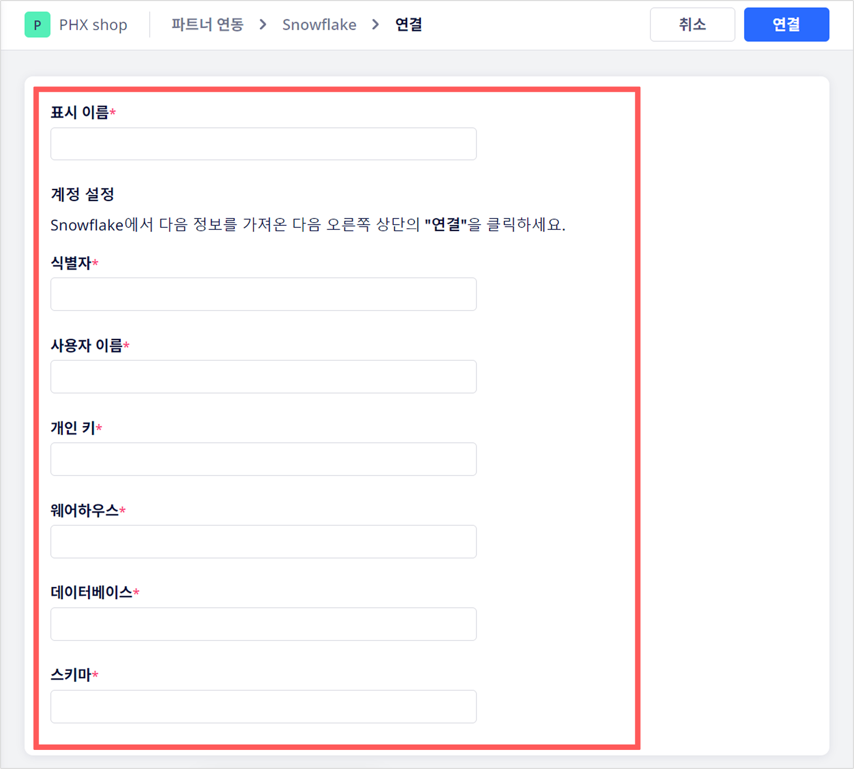Click chevron between Snowflake and 연결

376,25
